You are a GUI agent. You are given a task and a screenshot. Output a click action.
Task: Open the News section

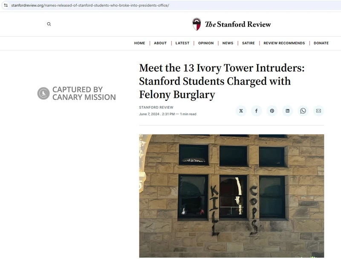click(228, 43)
